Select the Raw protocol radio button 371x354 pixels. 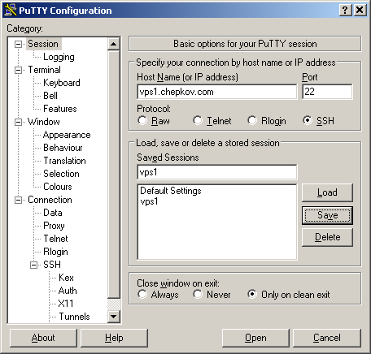coord(142,120)
